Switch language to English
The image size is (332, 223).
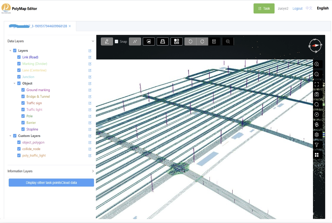tap(323, 8)
